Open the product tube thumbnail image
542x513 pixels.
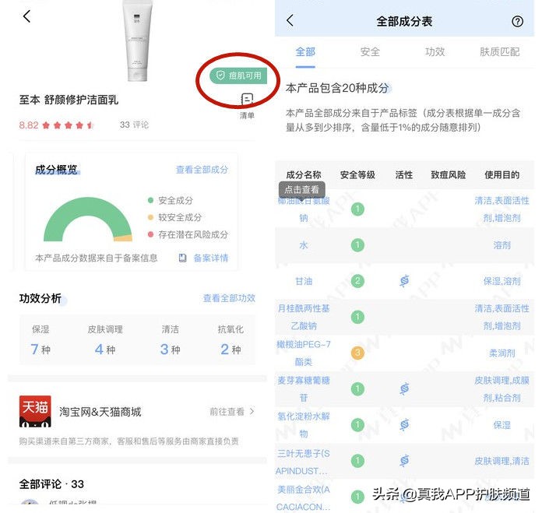tap(137, 40)
